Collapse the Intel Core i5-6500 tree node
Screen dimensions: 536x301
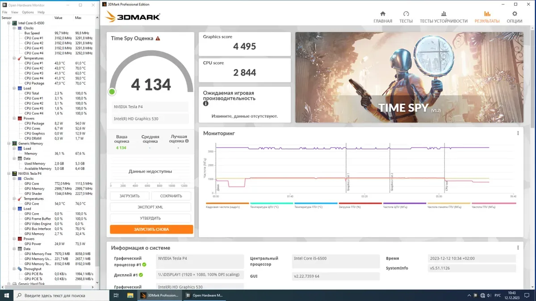[9, 23]
